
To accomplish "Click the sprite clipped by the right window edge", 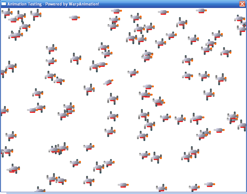I will pos(242,125).
